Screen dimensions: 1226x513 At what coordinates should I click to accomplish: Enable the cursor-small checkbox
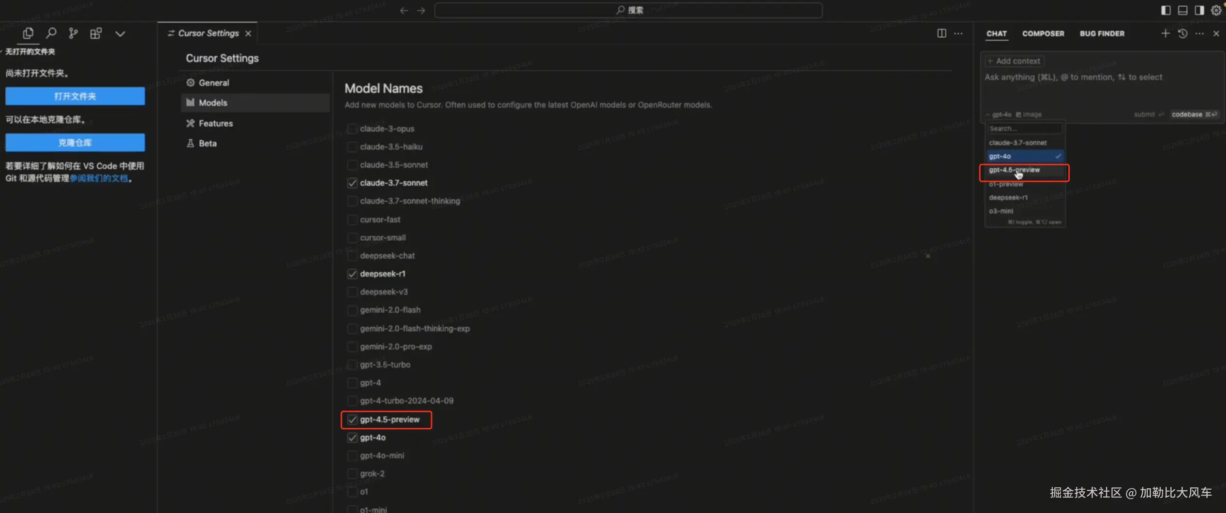point(352,237)
